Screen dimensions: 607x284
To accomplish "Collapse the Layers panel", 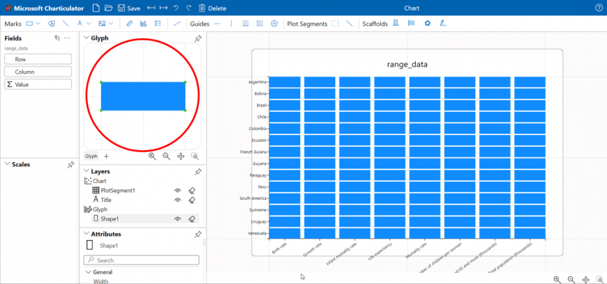I will (x=86, y=171).
